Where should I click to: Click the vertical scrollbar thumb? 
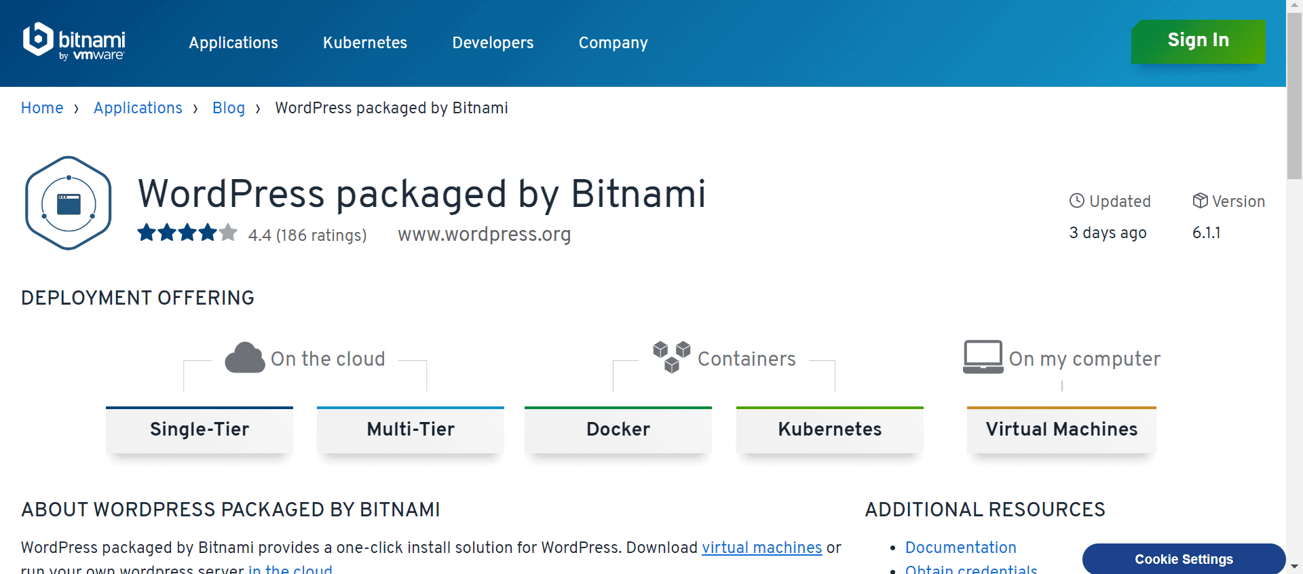tap(1294, 95)
